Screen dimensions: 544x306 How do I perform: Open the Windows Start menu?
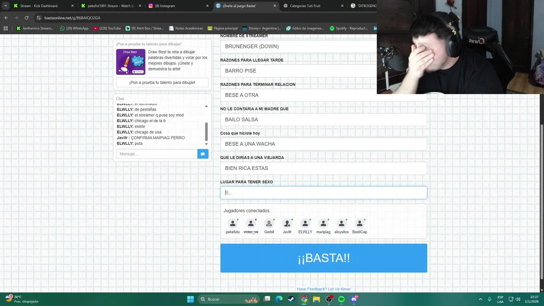190,299
